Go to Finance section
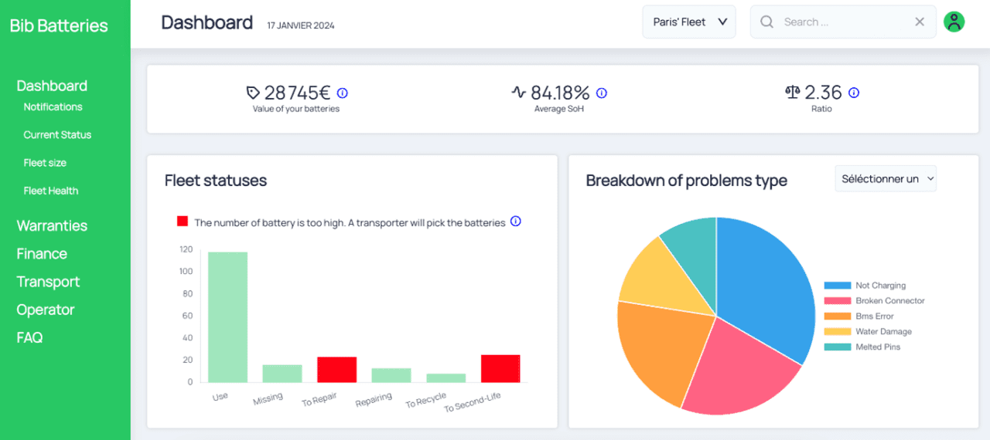 [x=42, y=254]
